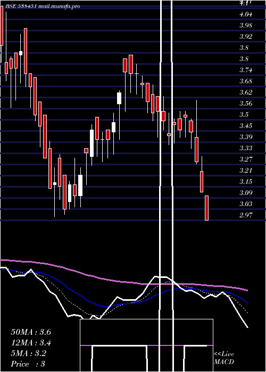Click the 3.15 price axis label
Viewport: 266px width, 372px height.
246,182
